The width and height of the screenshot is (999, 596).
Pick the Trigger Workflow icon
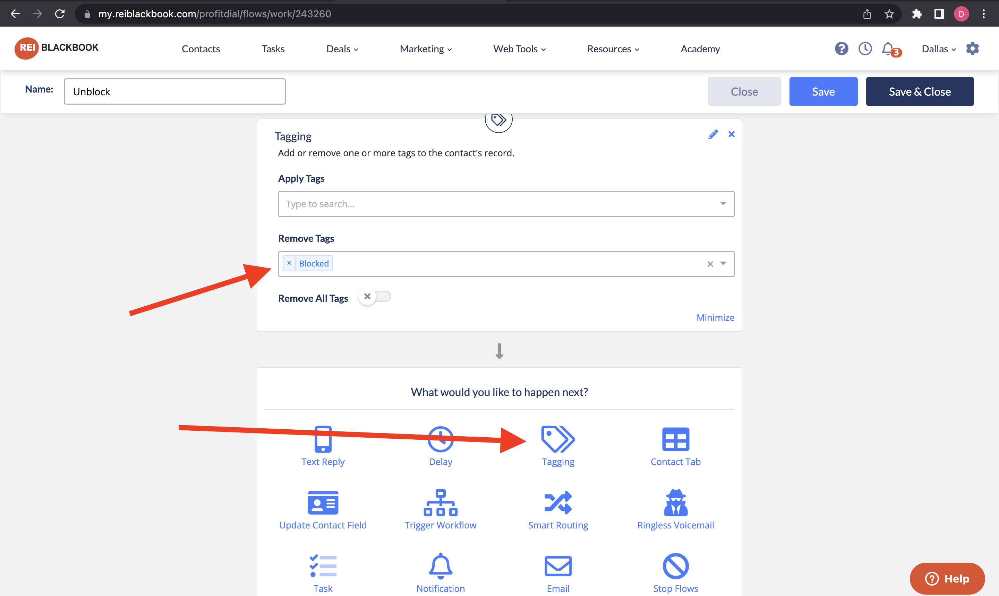pos(441,502)
